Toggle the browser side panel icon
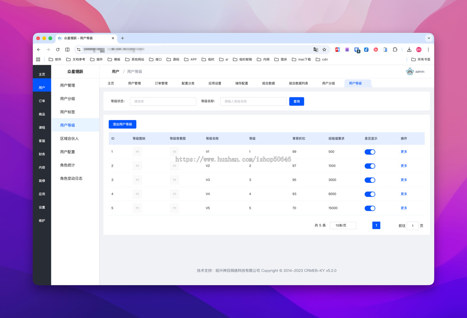 point(67,49)
